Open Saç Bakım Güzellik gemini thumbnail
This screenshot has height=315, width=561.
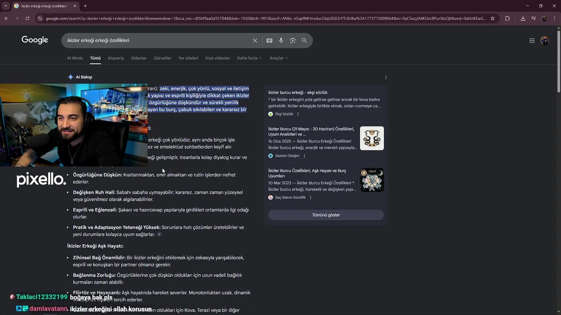pos(372,180)
